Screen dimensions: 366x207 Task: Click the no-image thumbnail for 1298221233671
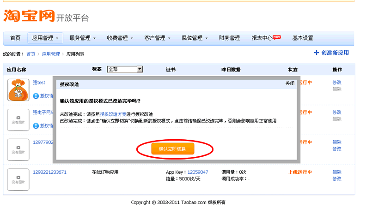pyautogui.click(x=18, y=180)
